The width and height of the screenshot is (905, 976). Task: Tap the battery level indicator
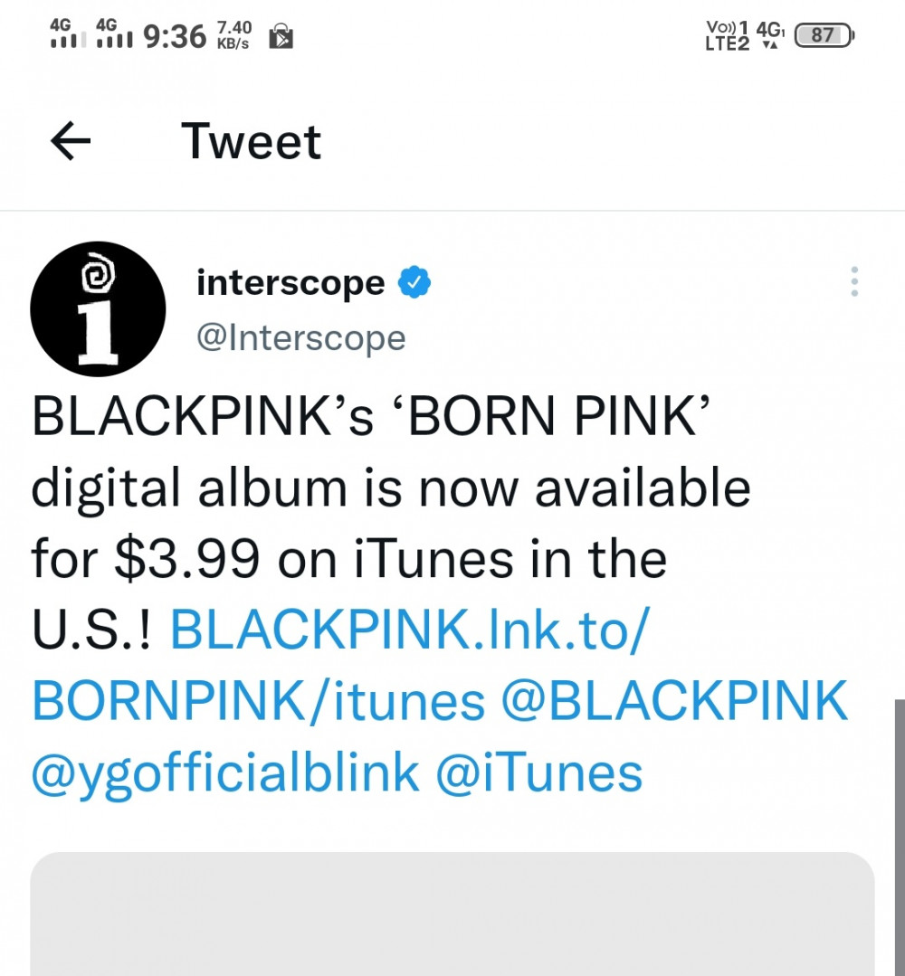pos(823,36)
